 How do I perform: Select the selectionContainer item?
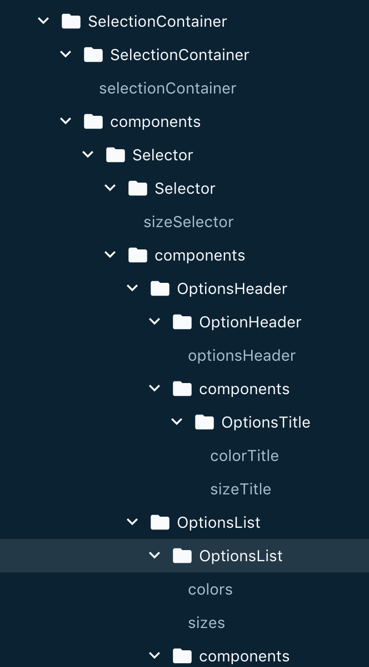coord(167,88)
